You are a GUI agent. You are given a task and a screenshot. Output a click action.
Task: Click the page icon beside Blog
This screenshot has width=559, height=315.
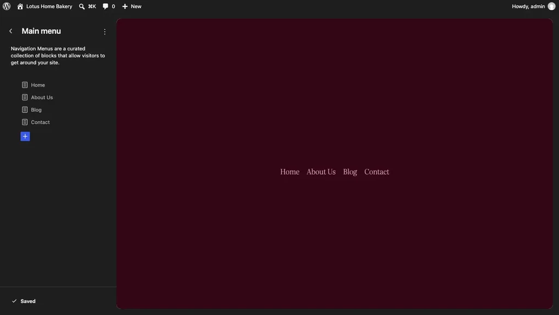[25, 110]
